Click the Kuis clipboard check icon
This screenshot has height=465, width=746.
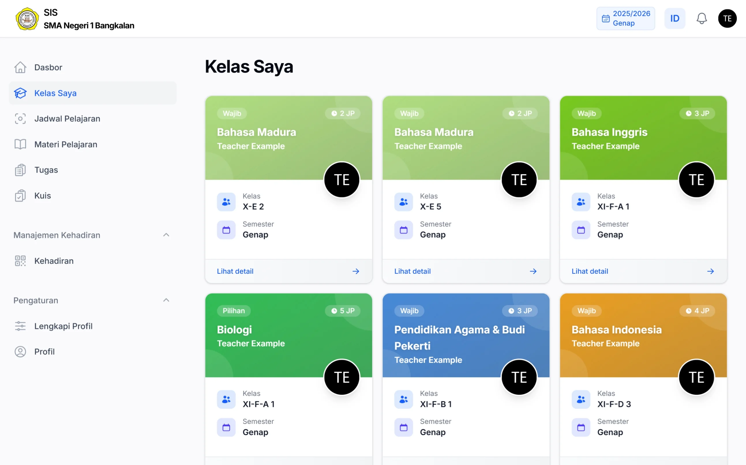pos(20,196)
